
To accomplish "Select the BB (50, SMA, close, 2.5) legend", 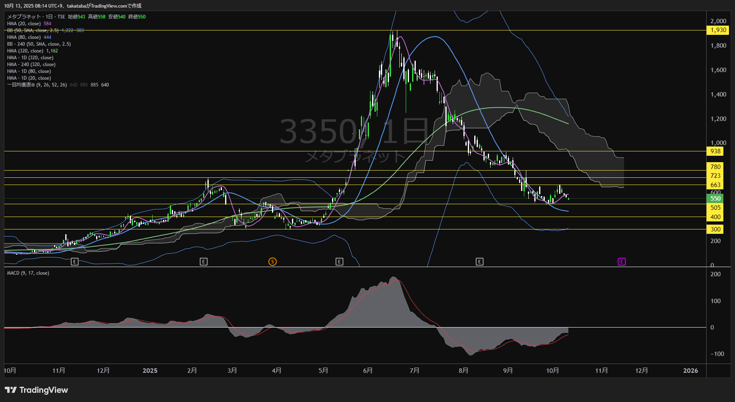I will pyautogui.click(x=33, y=30).
